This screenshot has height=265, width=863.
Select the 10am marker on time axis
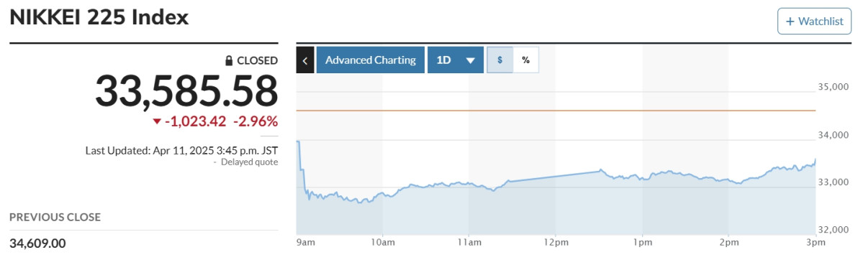382,243
